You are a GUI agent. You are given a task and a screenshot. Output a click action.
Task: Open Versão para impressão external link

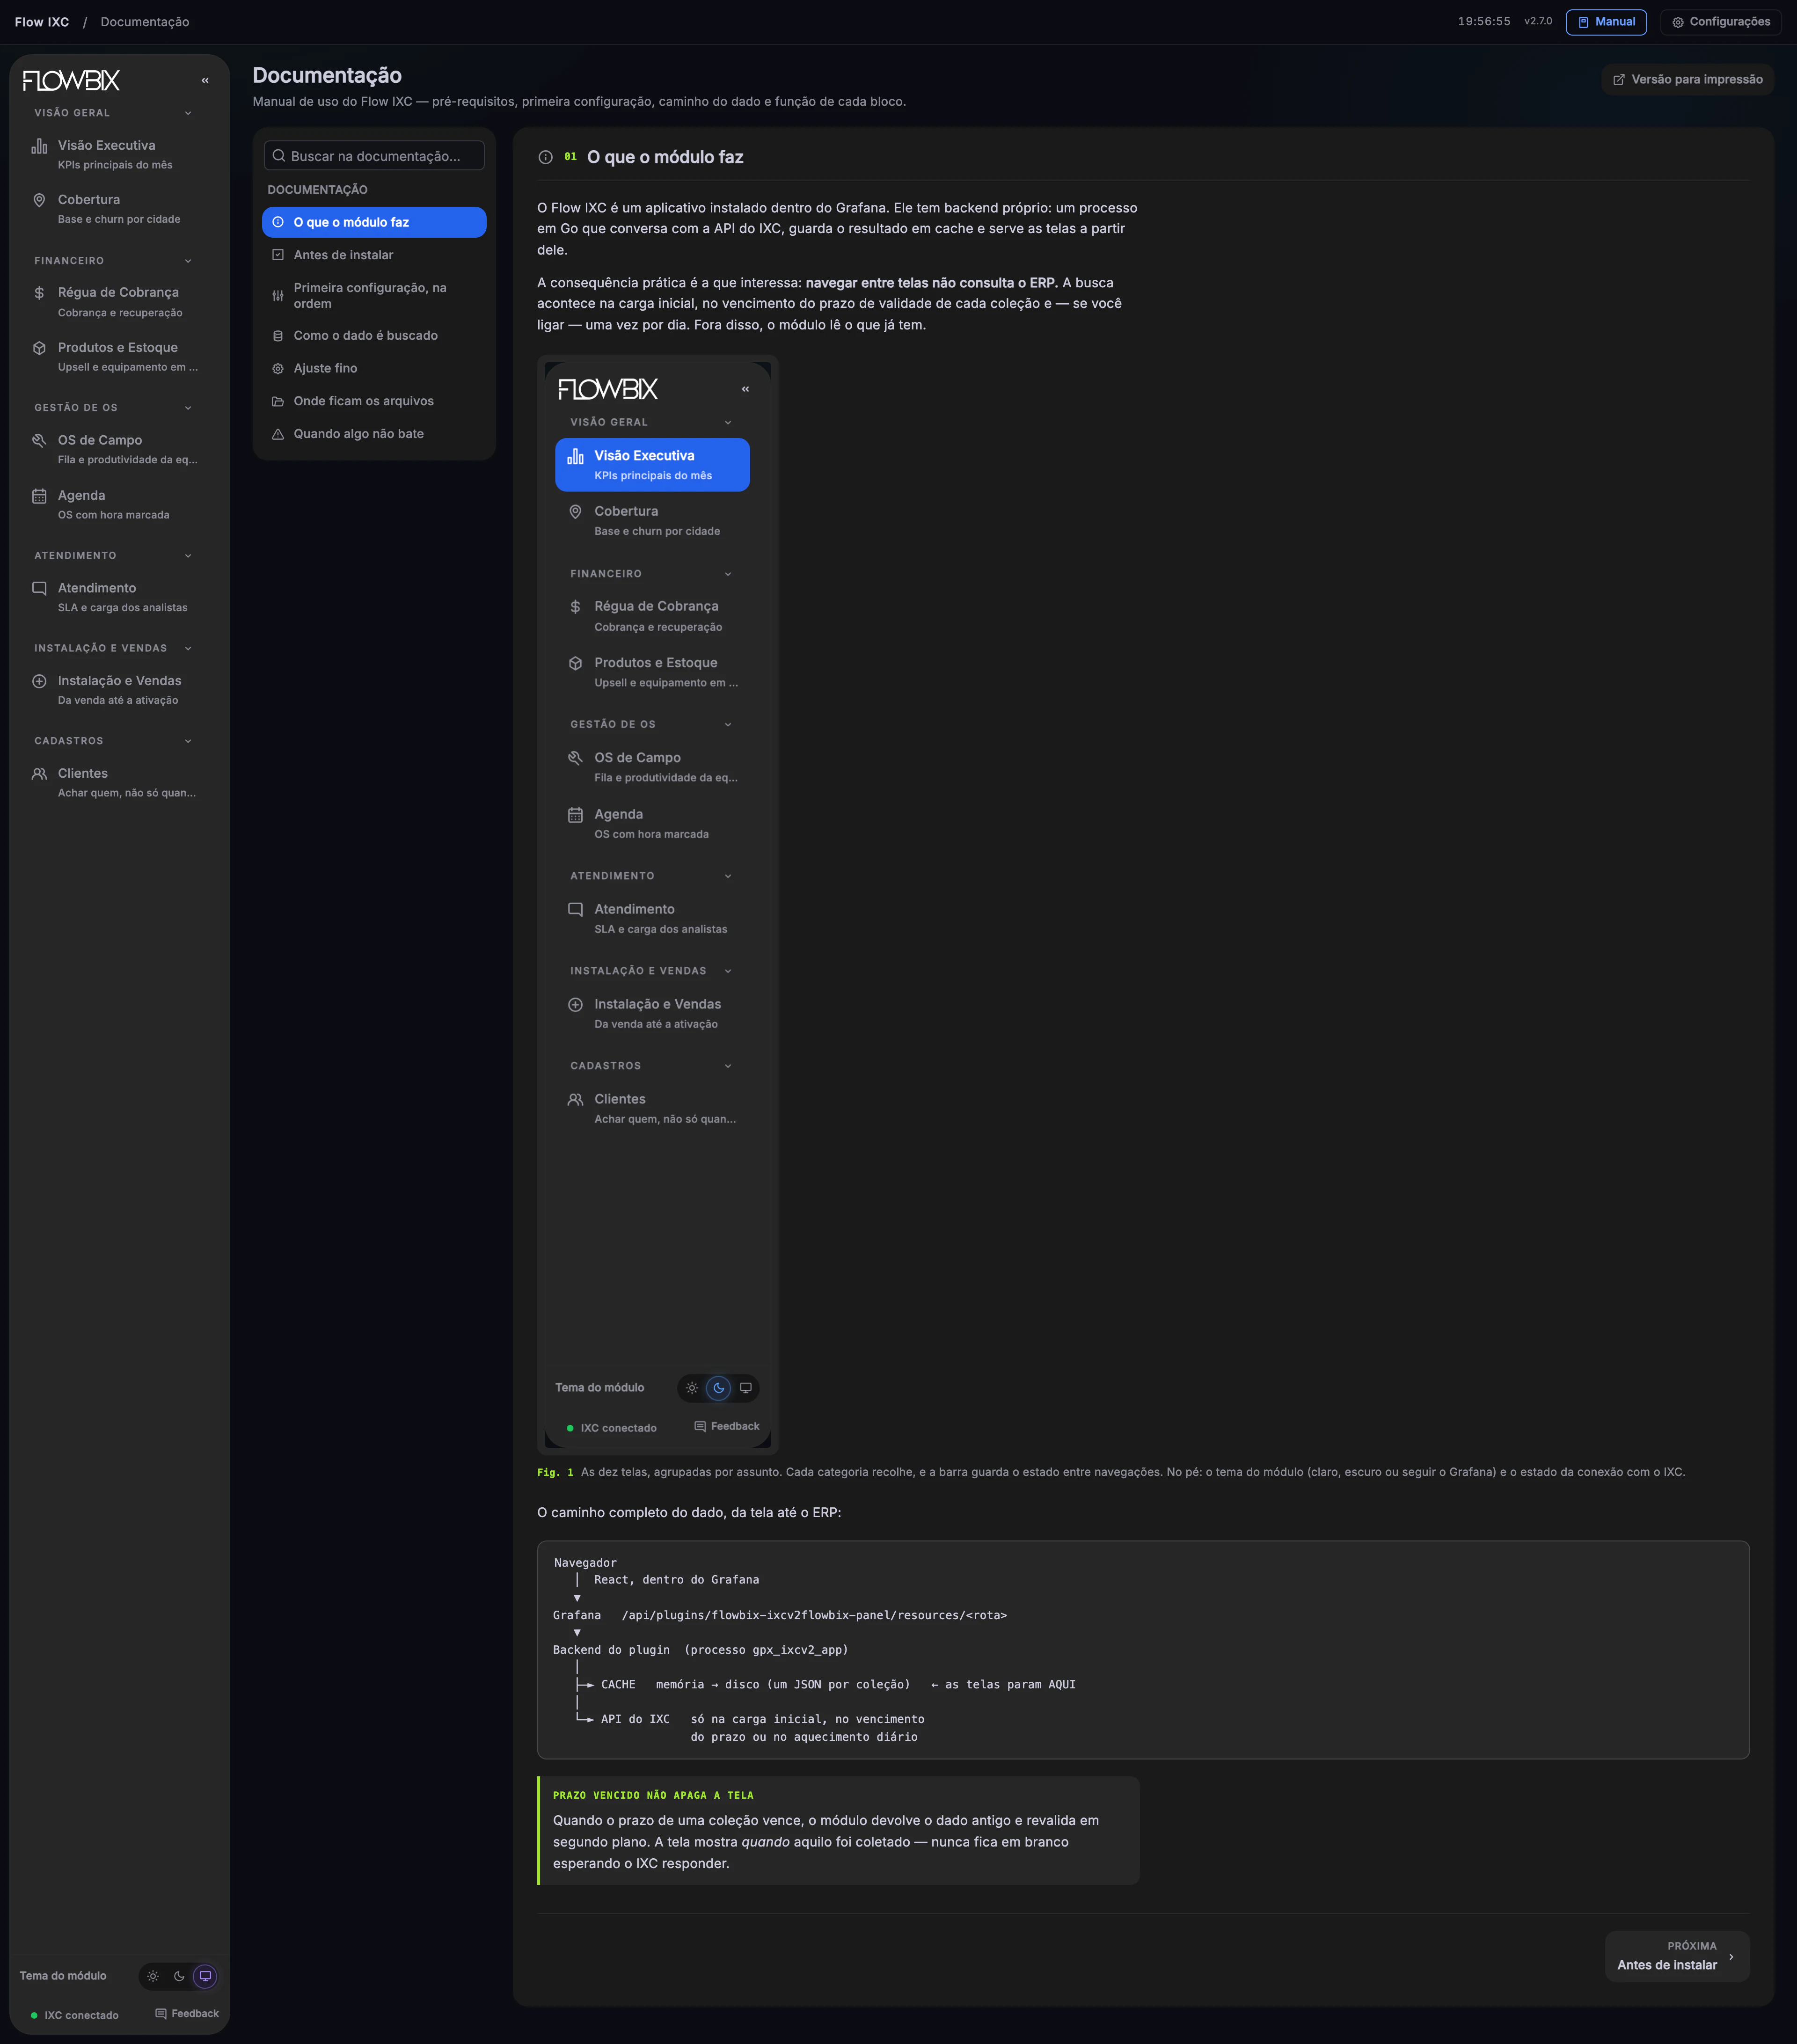pos(1687,80)
